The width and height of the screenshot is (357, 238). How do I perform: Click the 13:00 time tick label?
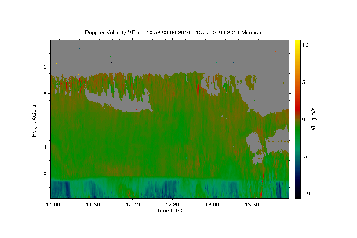212,205
